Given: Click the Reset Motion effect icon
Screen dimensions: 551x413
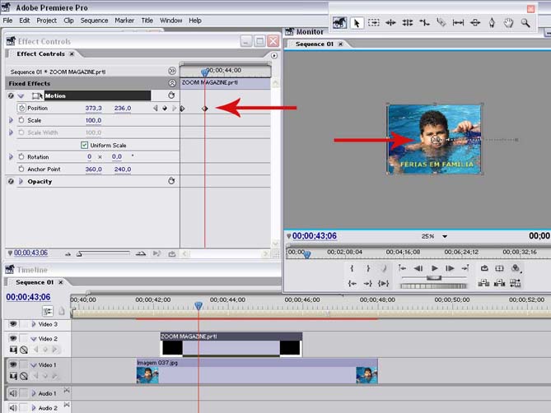Looking at the screenshot, I should click(x=171, y=95).
